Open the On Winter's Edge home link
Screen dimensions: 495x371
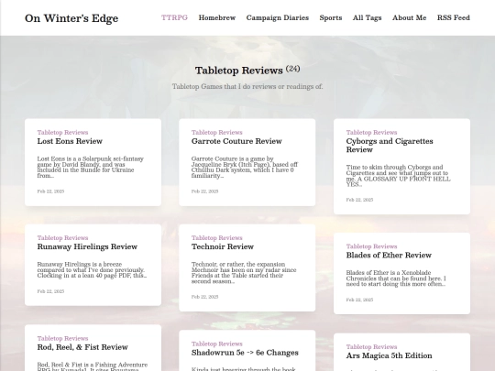[71, 18]
